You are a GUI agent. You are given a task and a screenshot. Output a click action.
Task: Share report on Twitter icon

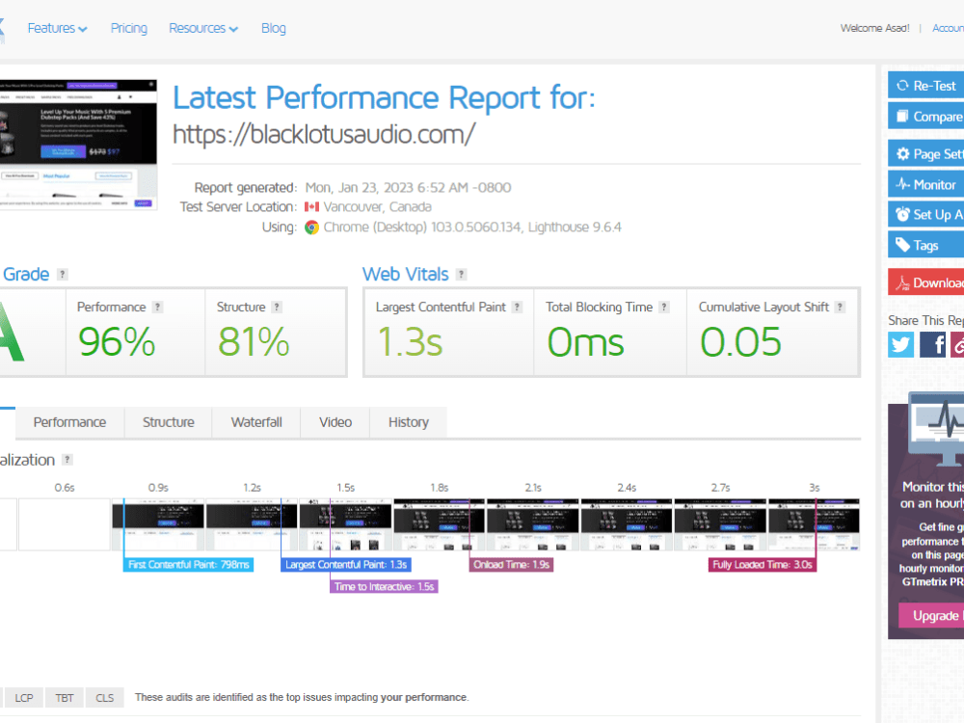(900, 344)
